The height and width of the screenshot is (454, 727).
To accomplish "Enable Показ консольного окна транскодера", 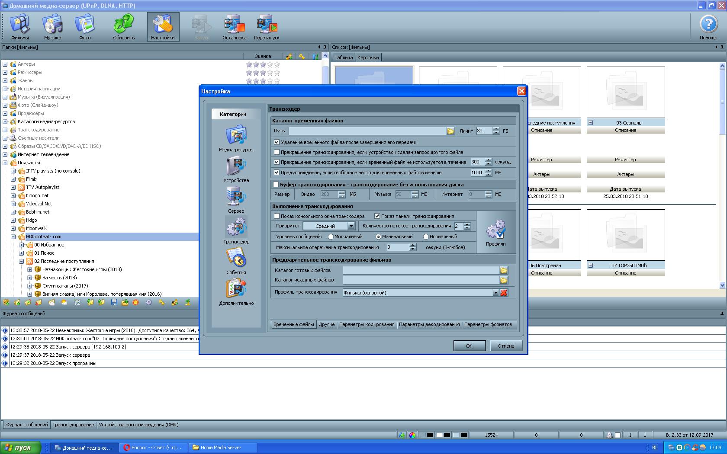I will point(277,216).
